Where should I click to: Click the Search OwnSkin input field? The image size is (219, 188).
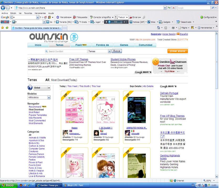click(67, 51)
